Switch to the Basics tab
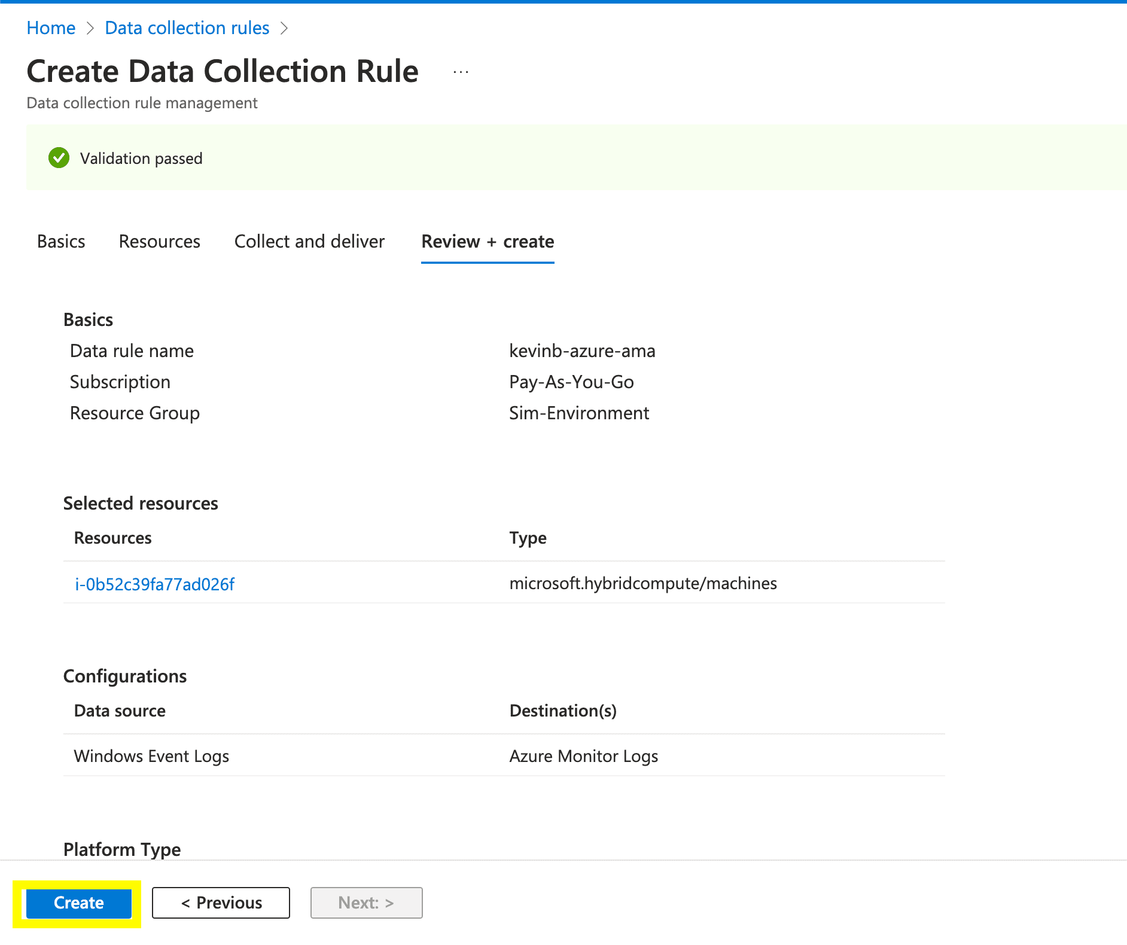 (x=61, y=242)
